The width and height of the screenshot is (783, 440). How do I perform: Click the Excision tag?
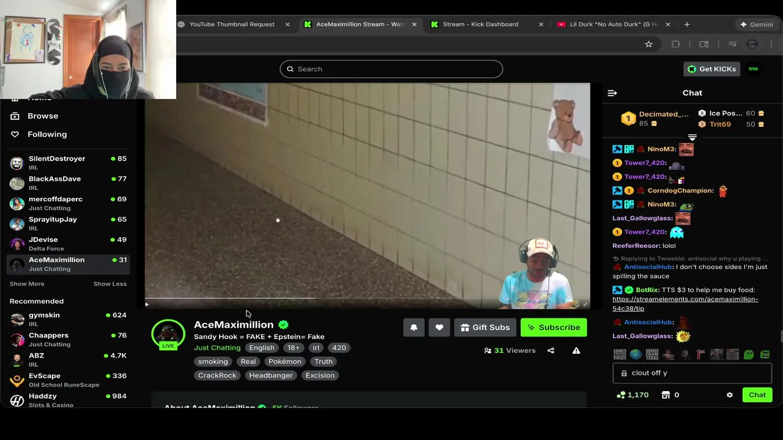point(320,376)
